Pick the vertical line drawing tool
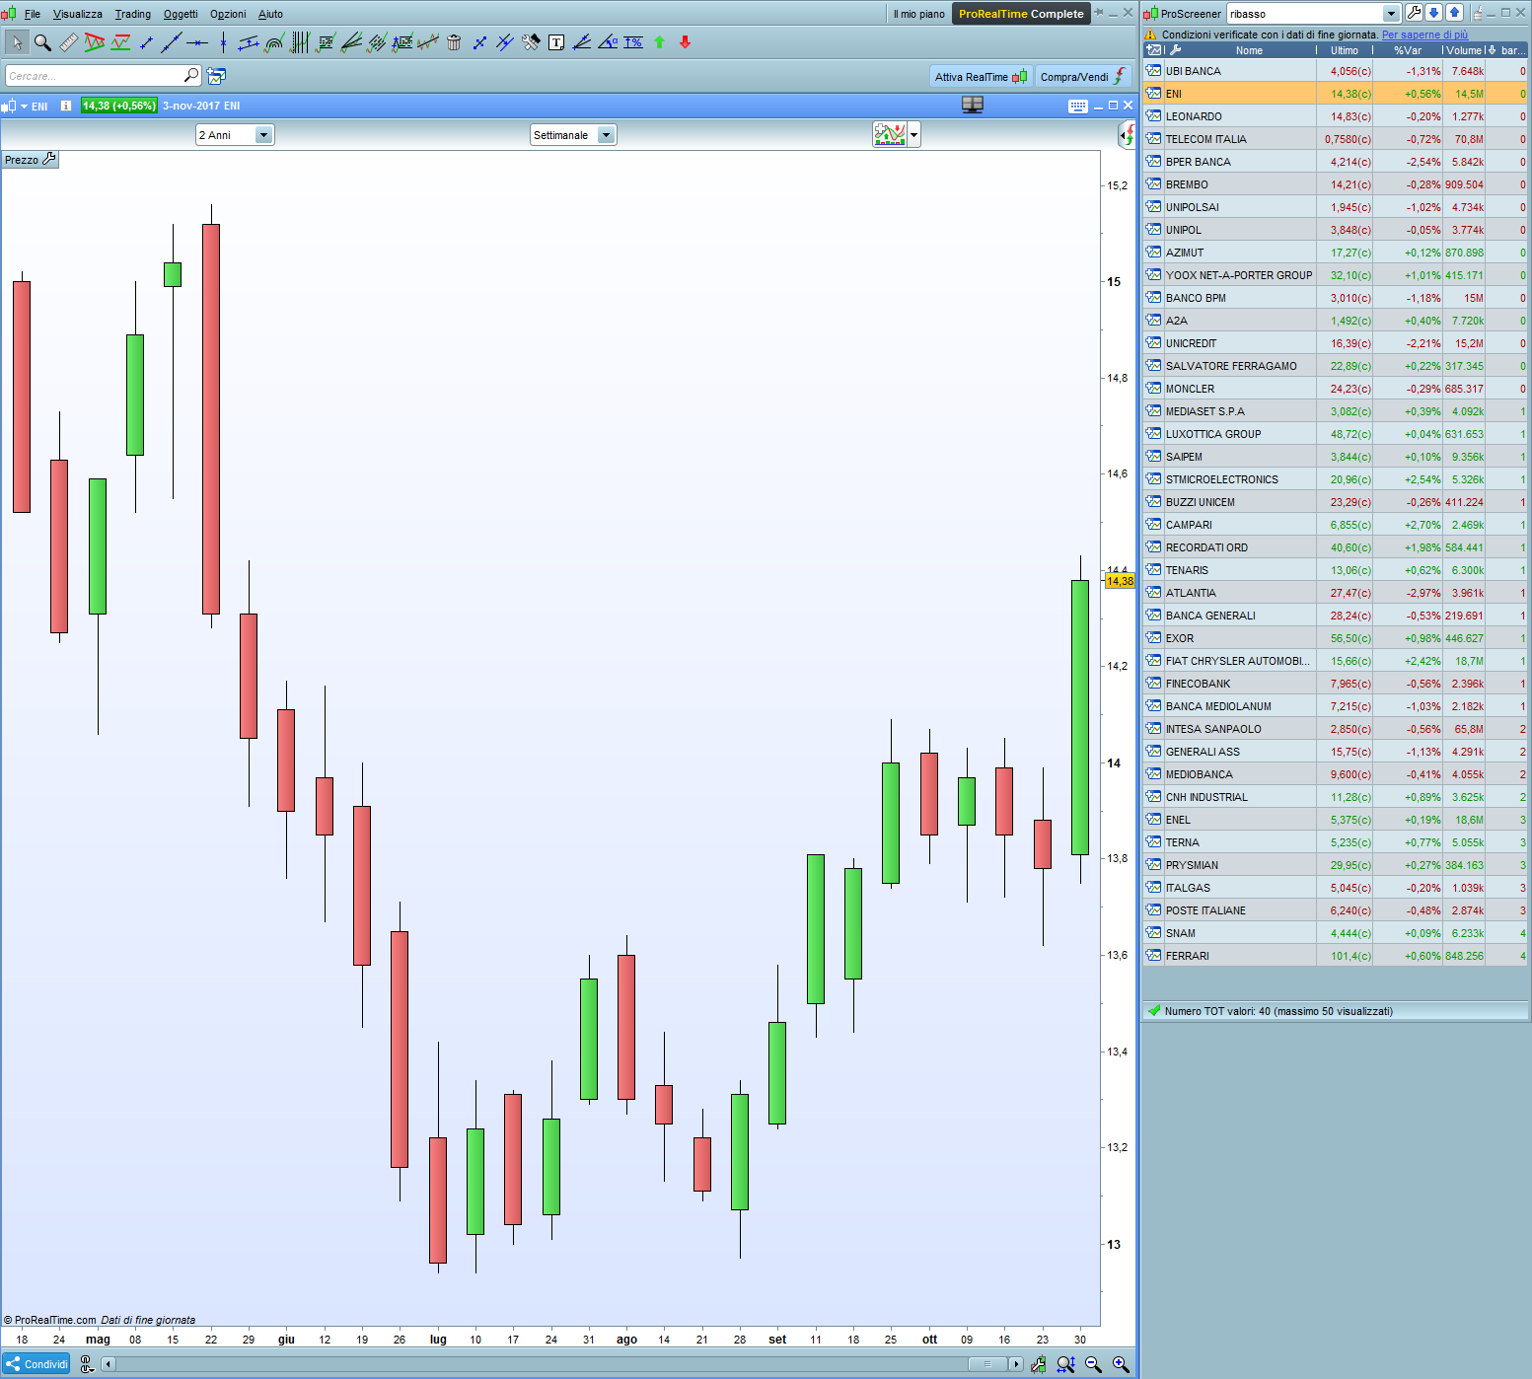Image resolution: width=1532 pixels, height=1379 pixels. (223, 42)
